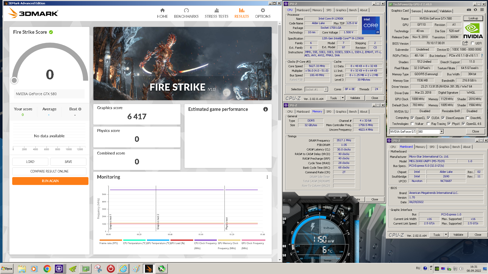Switch to 3DMark in taskbar

pos(149,269)
